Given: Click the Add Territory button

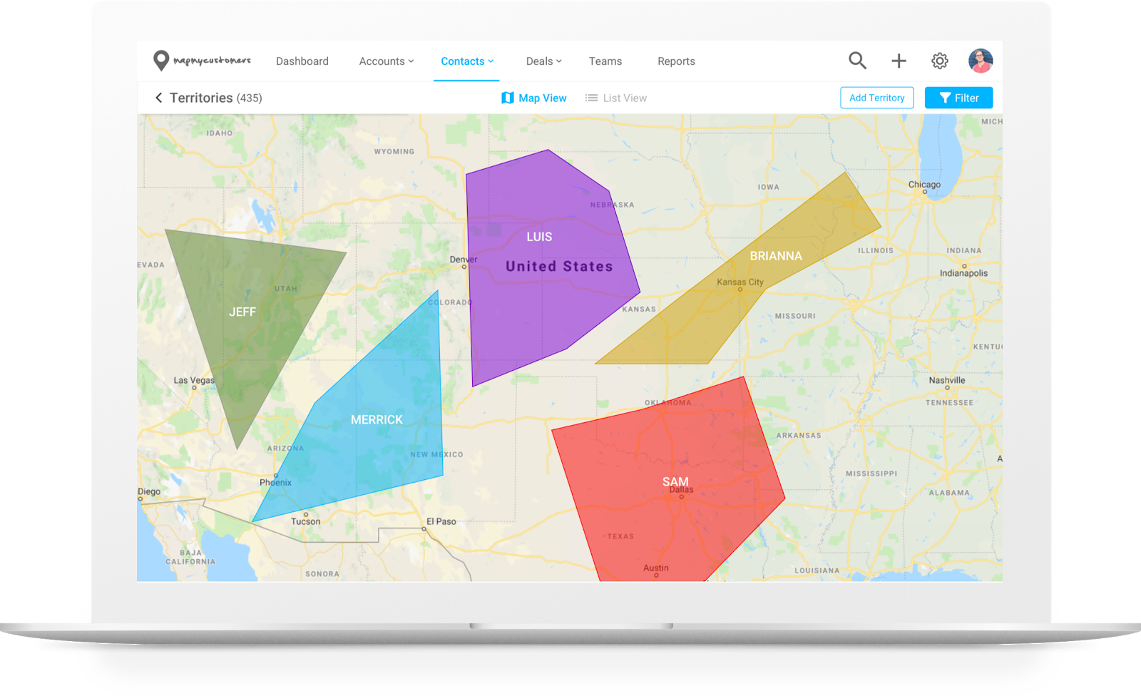Looking at the screenshot, I should [x=876, y=98].
